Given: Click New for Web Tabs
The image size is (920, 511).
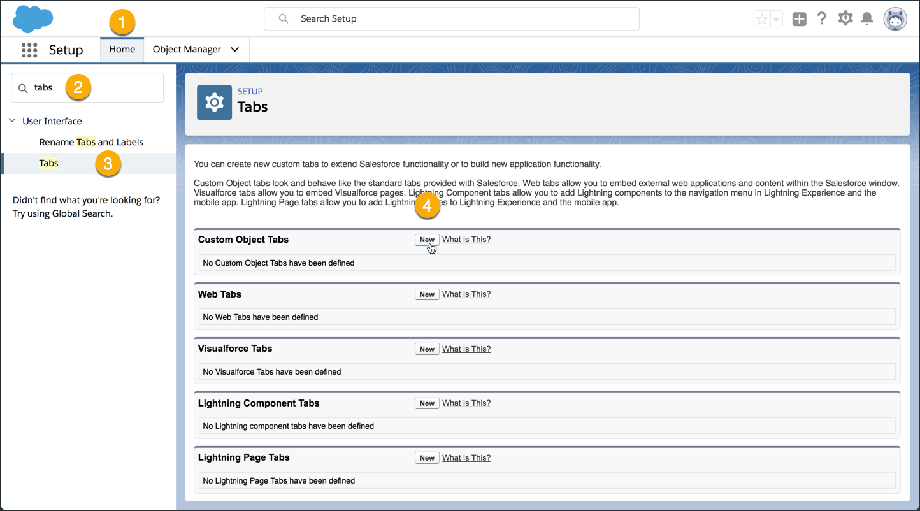Looking at the screenshot, I should [427, 294].
